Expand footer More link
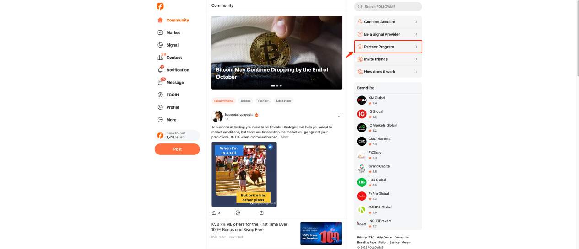The image size is (579, 249). point(406,242)
